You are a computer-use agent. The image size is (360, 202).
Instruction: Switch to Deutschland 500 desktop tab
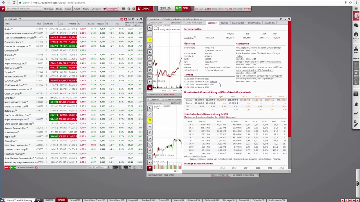pyautogui.click(x=116, y=200)
